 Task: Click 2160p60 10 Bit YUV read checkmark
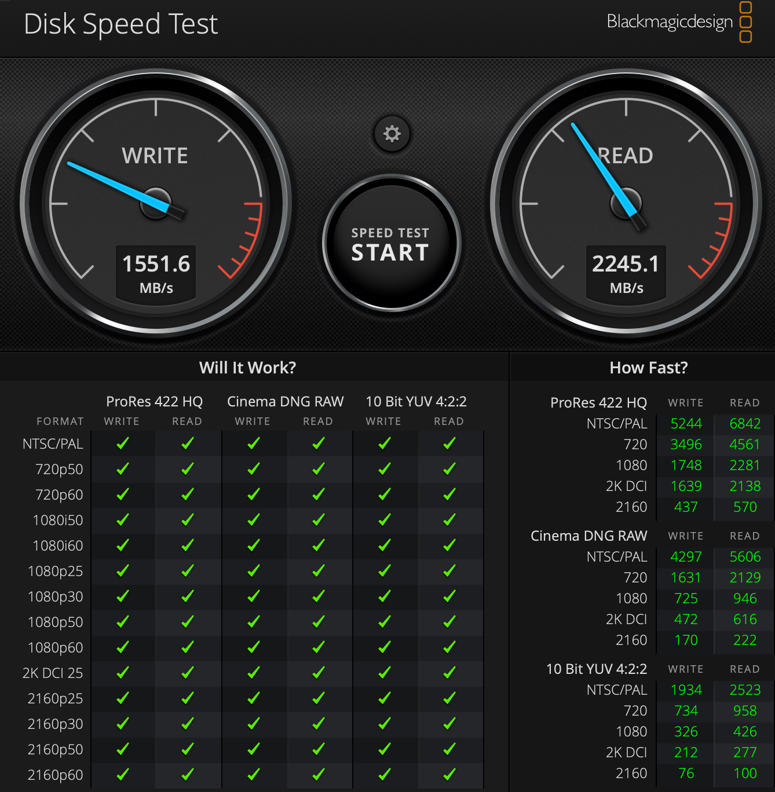[449, 774]
